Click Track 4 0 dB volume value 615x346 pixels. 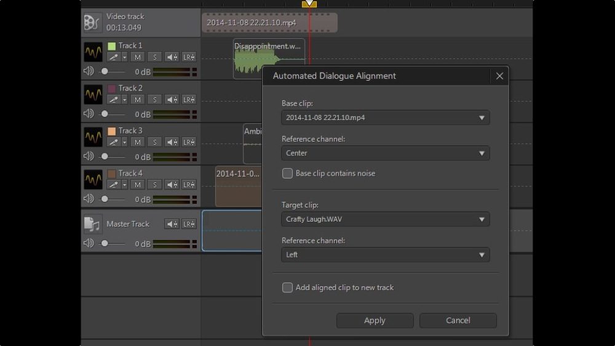143,199
